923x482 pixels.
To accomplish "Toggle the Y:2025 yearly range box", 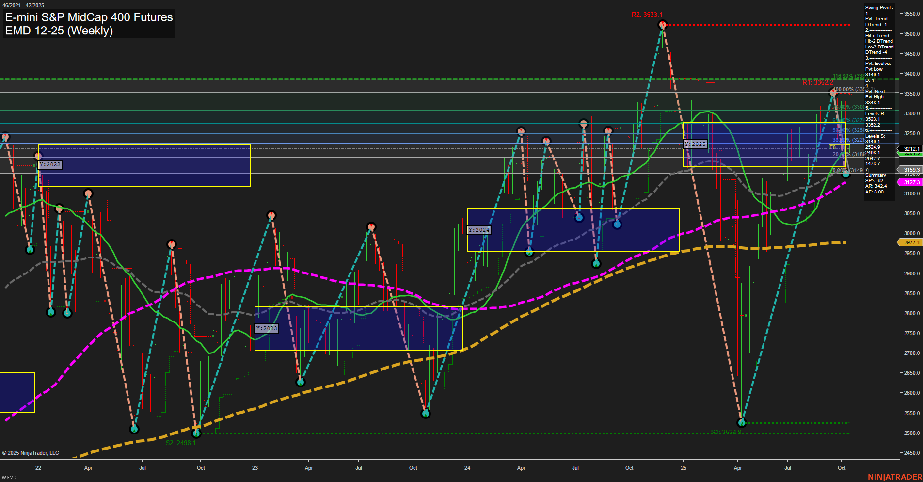I will click(695, 144).
